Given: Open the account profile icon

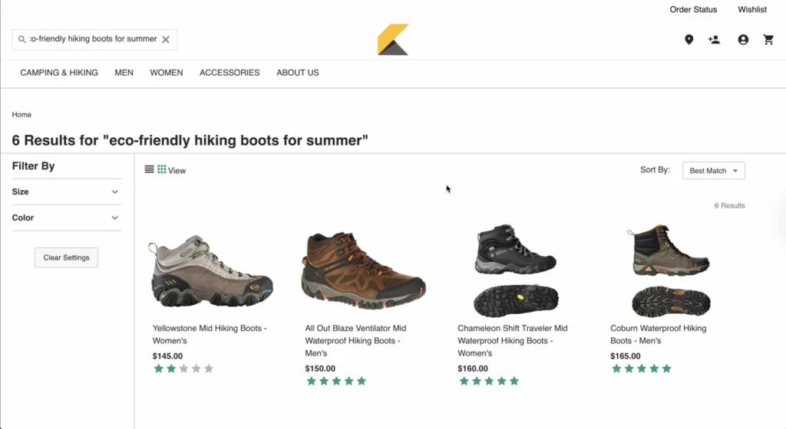Looking at the screenshot, I should (743, 40).
